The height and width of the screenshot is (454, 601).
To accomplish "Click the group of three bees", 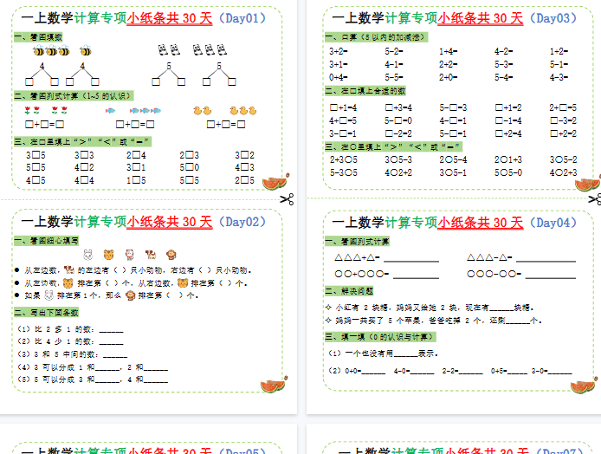I will pyautogui.click(x=51, y=50).
